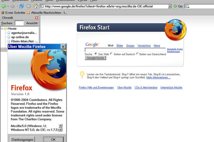
Task: Open the Ansicht dropdown in Chronik
Action: tap(32, 23)
